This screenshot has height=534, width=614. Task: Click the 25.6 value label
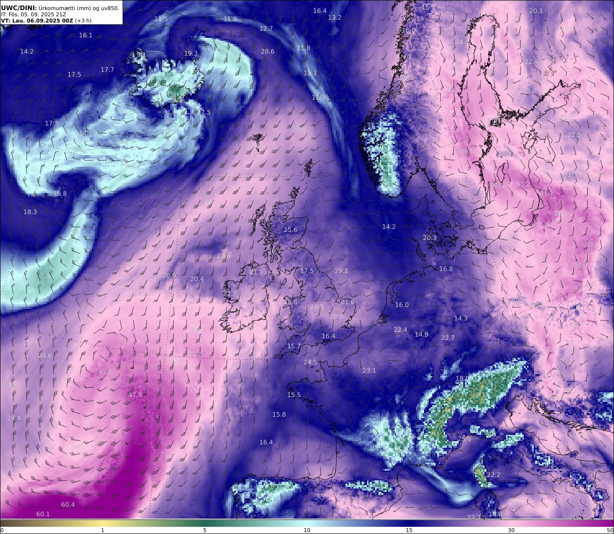click(464, 439)
